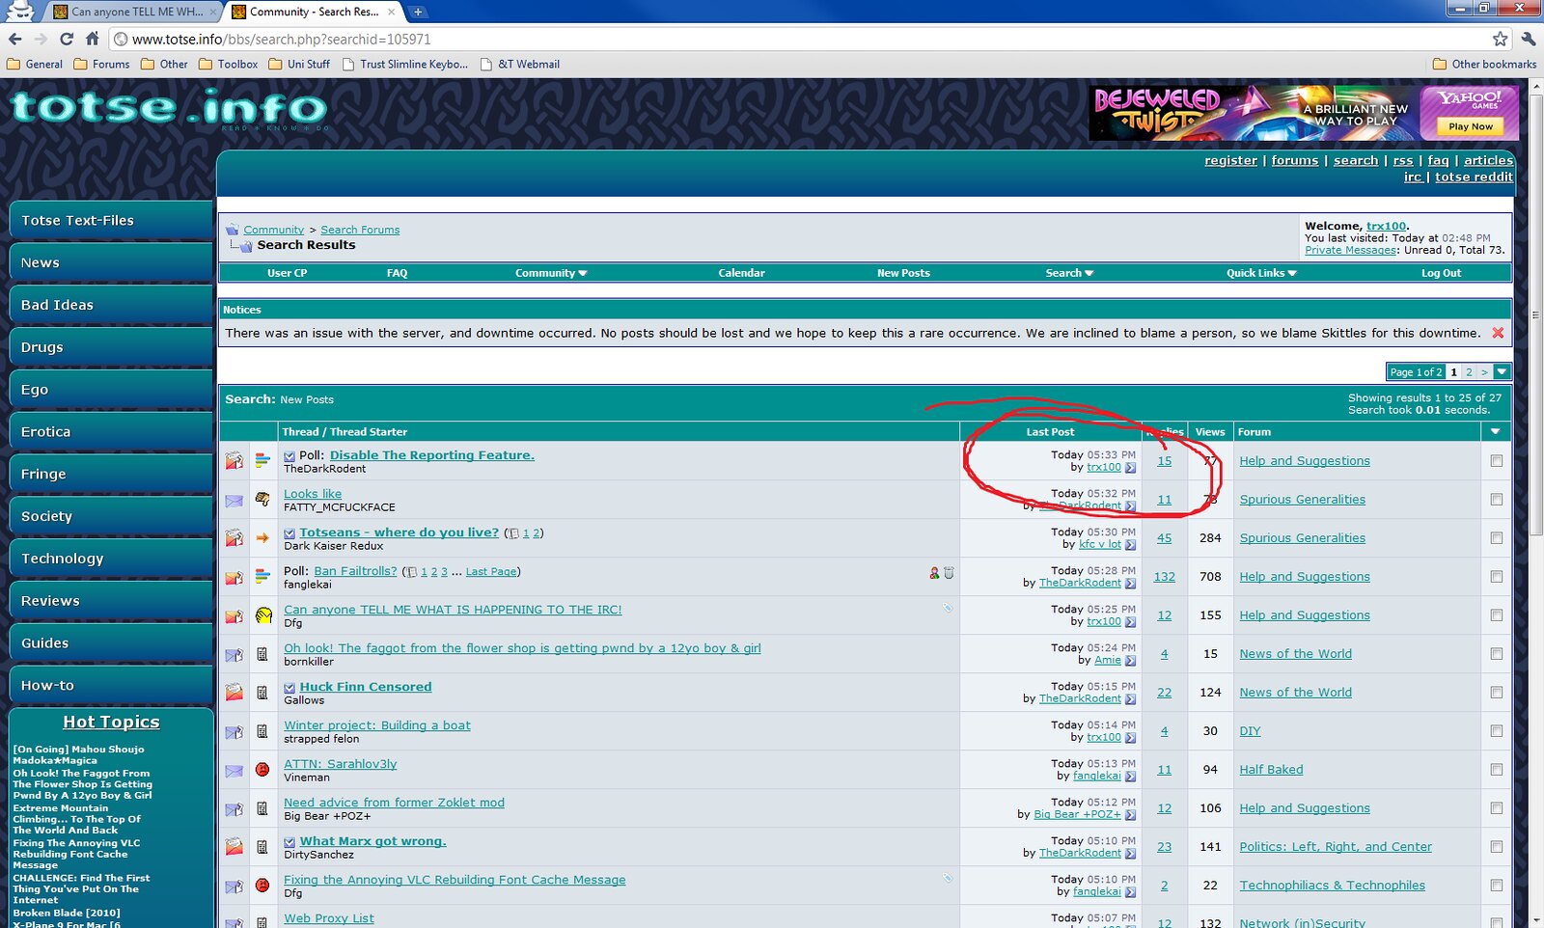Click the browser forward arrow

pos(41,39)
